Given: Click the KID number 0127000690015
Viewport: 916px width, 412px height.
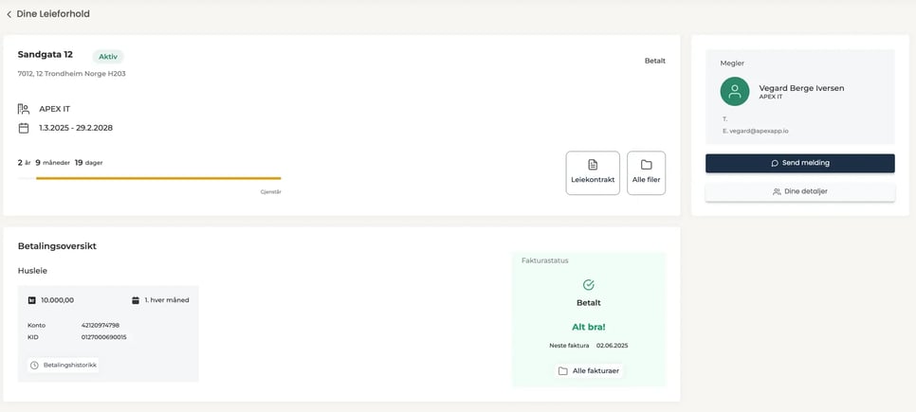Looking at the screenshot, I should click(x=103, y=337).
